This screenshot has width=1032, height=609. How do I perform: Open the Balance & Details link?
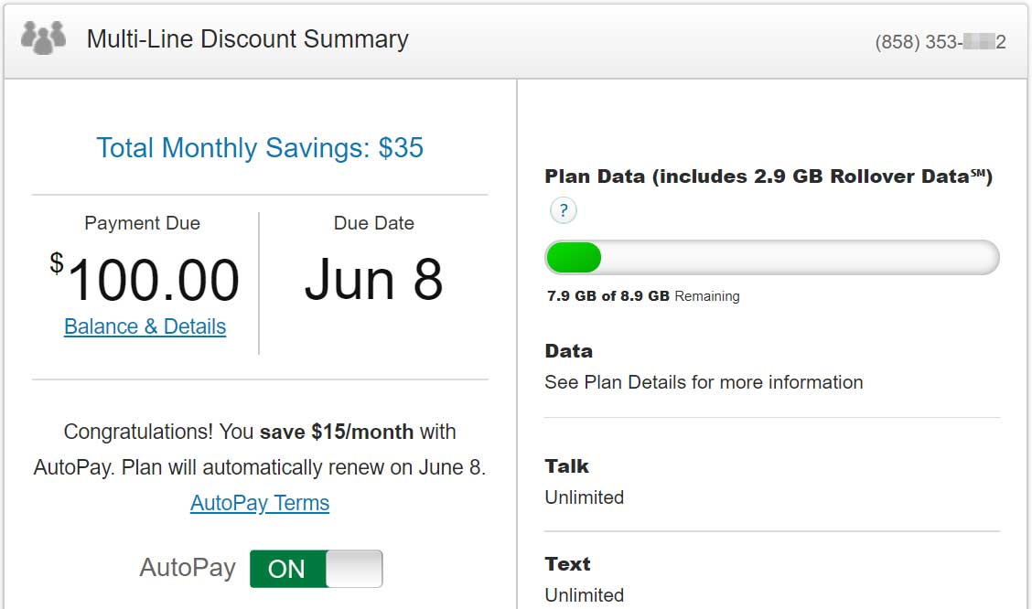[145, 327]
